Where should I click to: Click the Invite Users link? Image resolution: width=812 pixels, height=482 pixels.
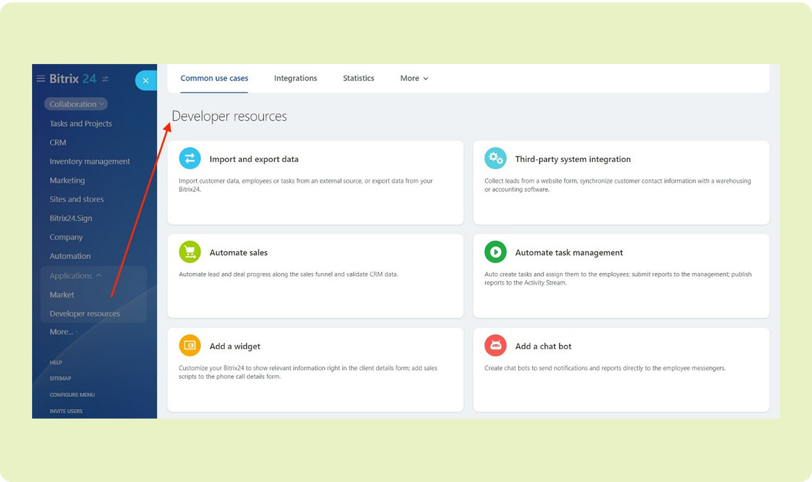66,411
